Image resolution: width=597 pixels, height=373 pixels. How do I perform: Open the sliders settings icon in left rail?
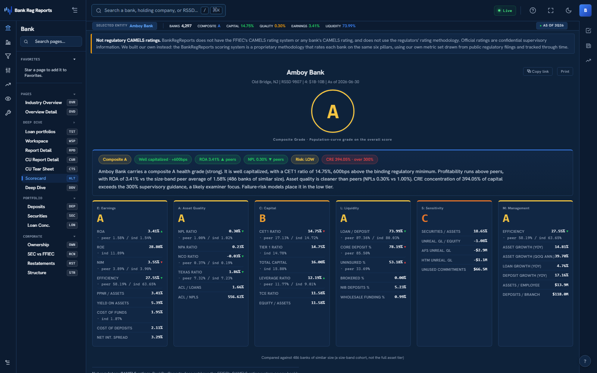(x=8, y=70)
